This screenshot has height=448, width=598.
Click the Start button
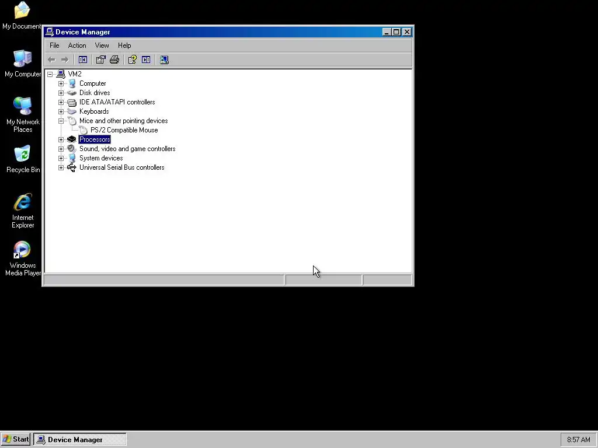16,439
